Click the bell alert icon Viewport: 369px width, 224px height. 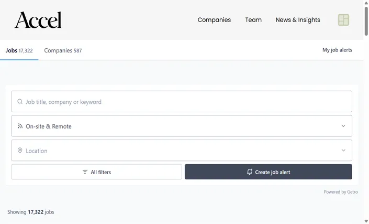[250, 172]
